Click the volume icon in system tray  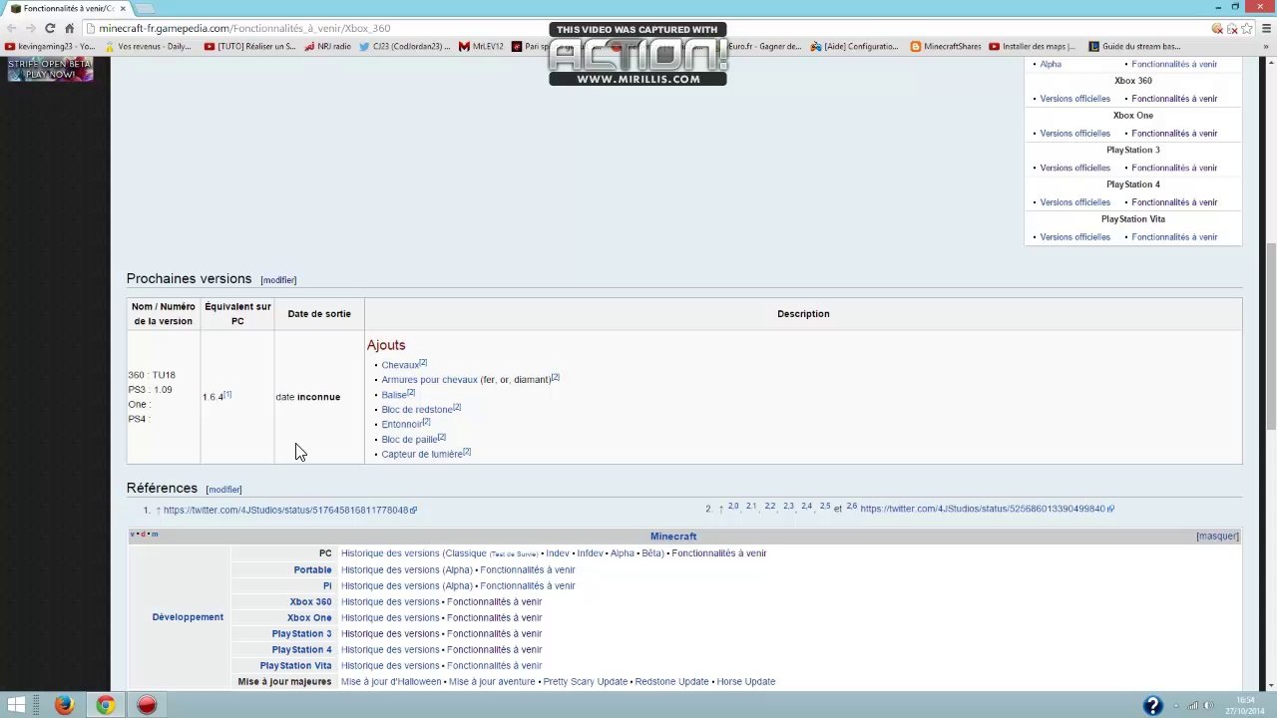[1208, 705]
